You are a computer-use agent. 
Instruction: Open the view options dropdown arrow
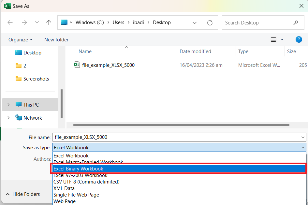(x=282, y=40)
